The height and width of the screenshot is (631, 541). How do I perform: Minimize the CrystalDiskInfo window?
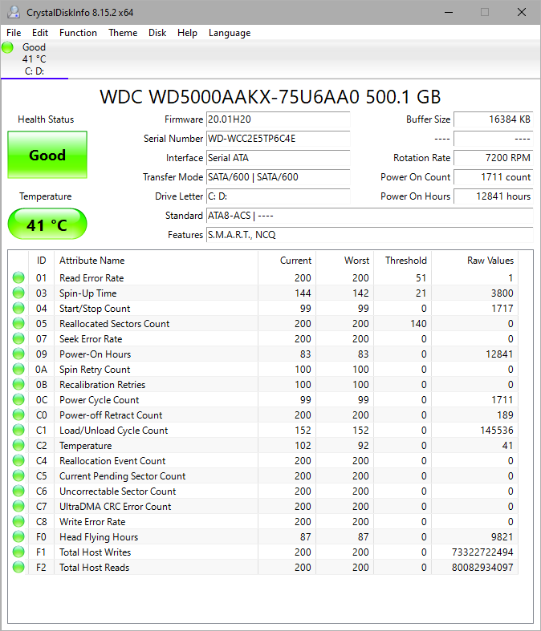click(449, 13)
